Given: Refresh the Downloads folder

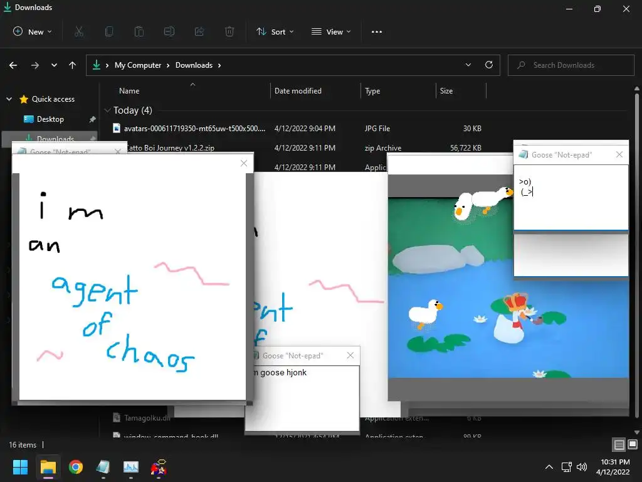Looking at the screenshot, I should tap(489, 65).
